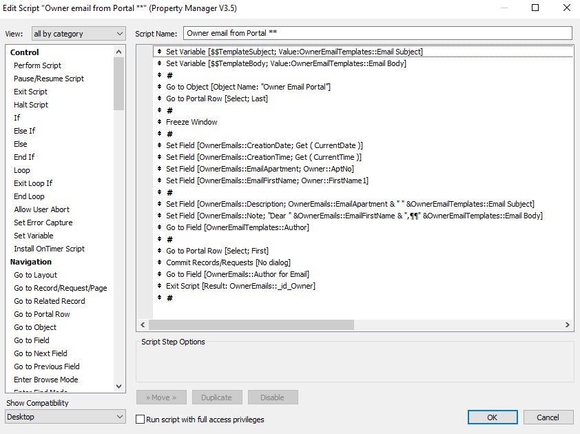Click the down arrow of the script steps list scrollbar
Image resolution: width=580 pixels, height=434 pixels.
click(x=118, y=386)
